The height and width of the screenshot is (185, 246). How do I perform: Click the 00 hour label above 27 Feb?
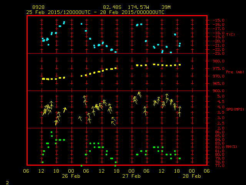(x=131, y=171)
